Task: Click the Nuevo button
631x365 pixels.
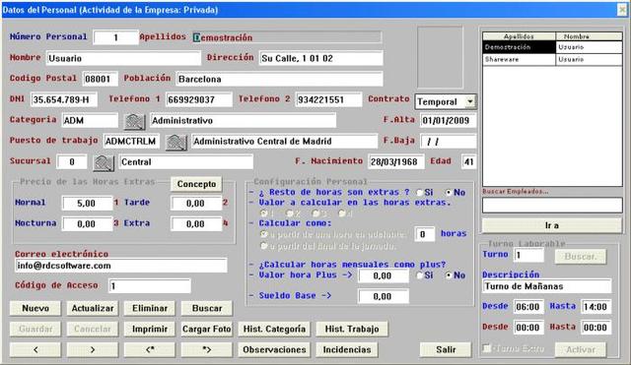Action: [35, 308]
